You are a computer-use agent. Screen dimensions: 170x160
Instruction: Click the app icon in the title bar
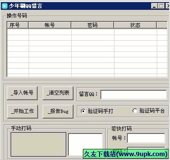click(x=5, y=6)
